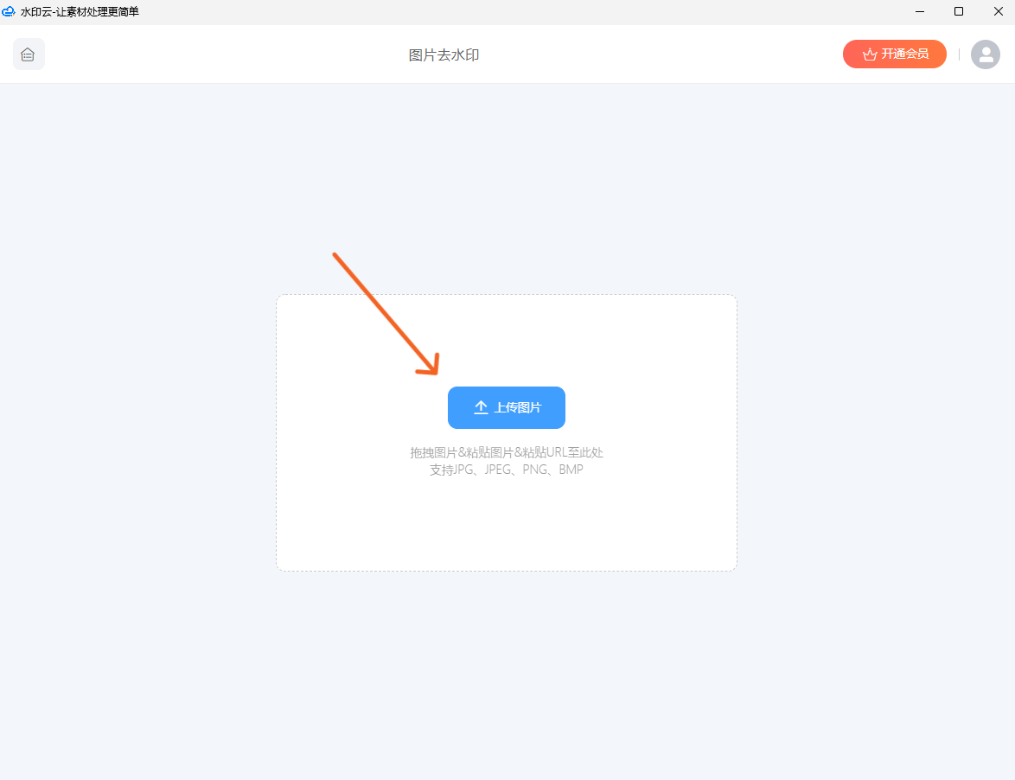Minimize the 水印云 window
This screenshot has height=780, width=1015.
(919, 11)
